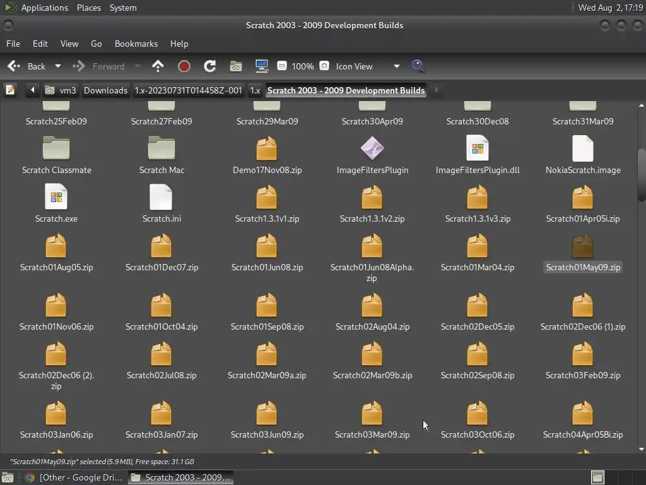Toggle text-based location entry pencil icon

point(10,90)
